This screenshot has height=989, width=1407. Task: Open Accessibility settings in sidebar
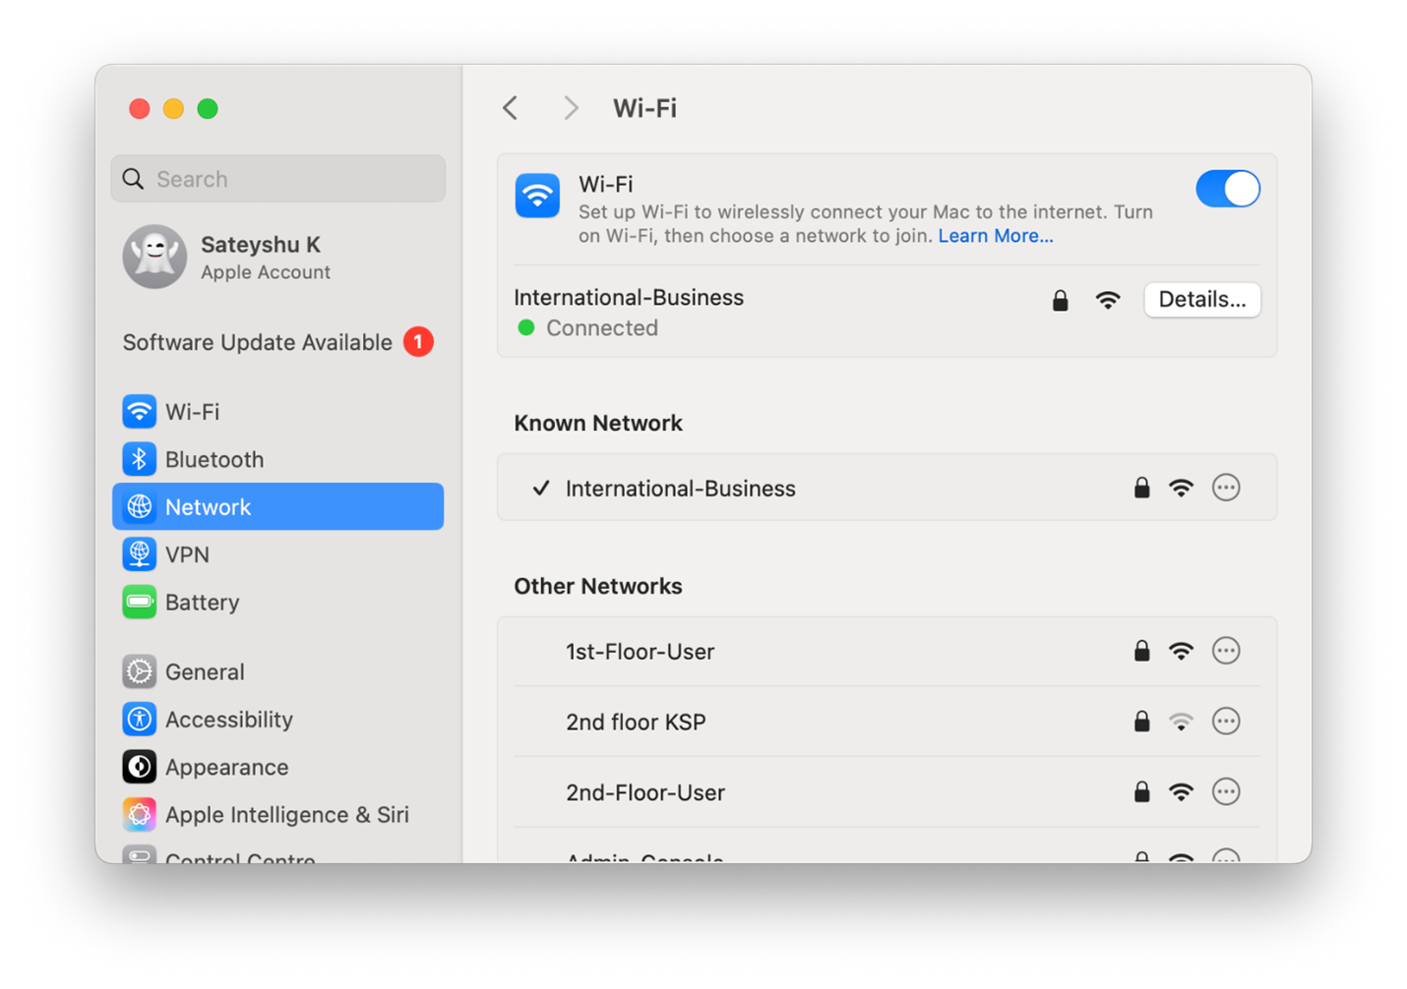pos(278,720)
